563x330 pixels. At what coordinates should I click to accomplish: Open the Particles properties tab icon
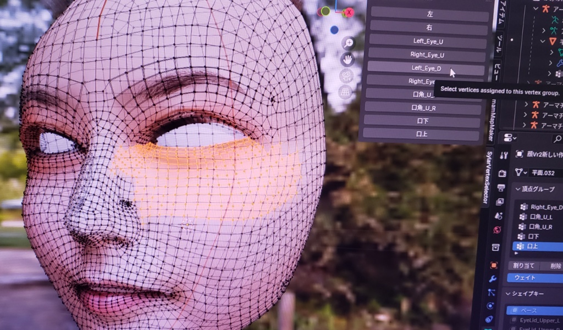pyautogui.click(x=492, y=292)
